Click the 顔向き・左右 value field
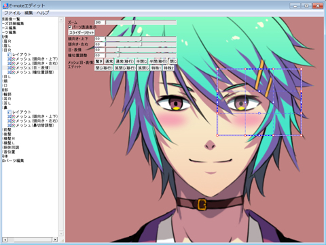 point(100,44)
